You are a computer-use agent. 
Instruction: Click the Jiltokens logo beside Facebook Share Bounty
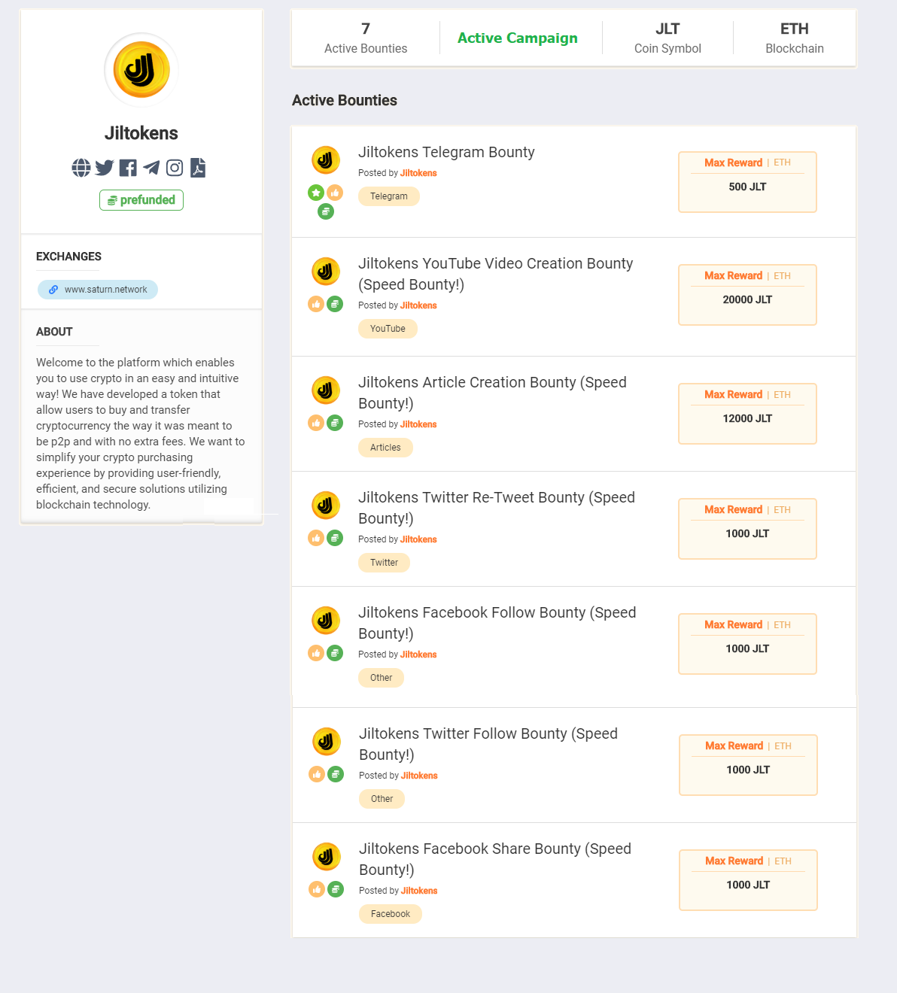click(327, 857)
